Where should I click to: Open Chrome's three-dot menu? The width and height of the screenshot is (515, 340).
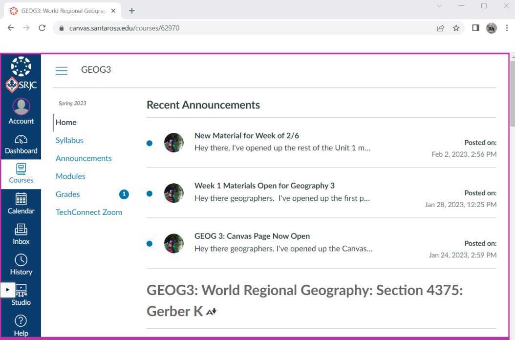507,28
